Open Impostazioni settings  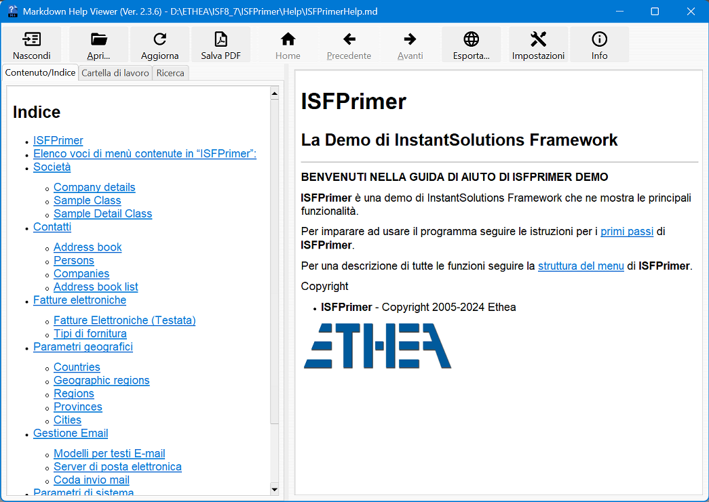click(538, 44)
